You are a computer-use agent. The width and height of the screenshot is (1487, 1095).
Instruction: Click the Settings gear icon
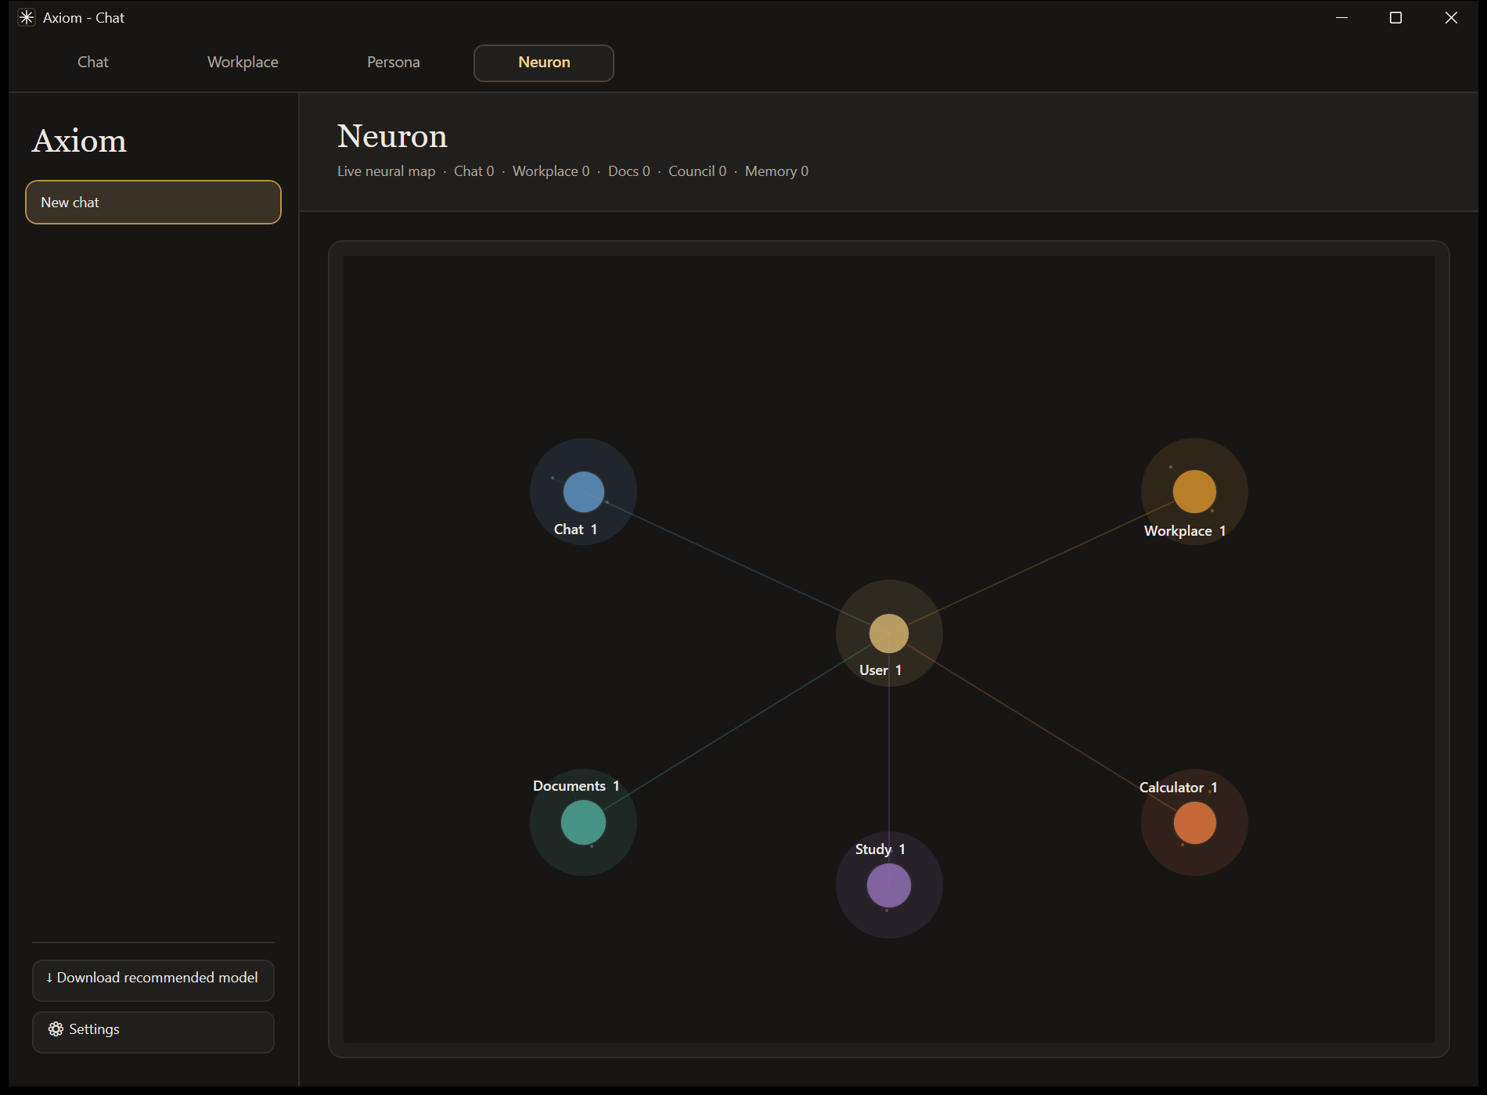[x=56, y=1029]
